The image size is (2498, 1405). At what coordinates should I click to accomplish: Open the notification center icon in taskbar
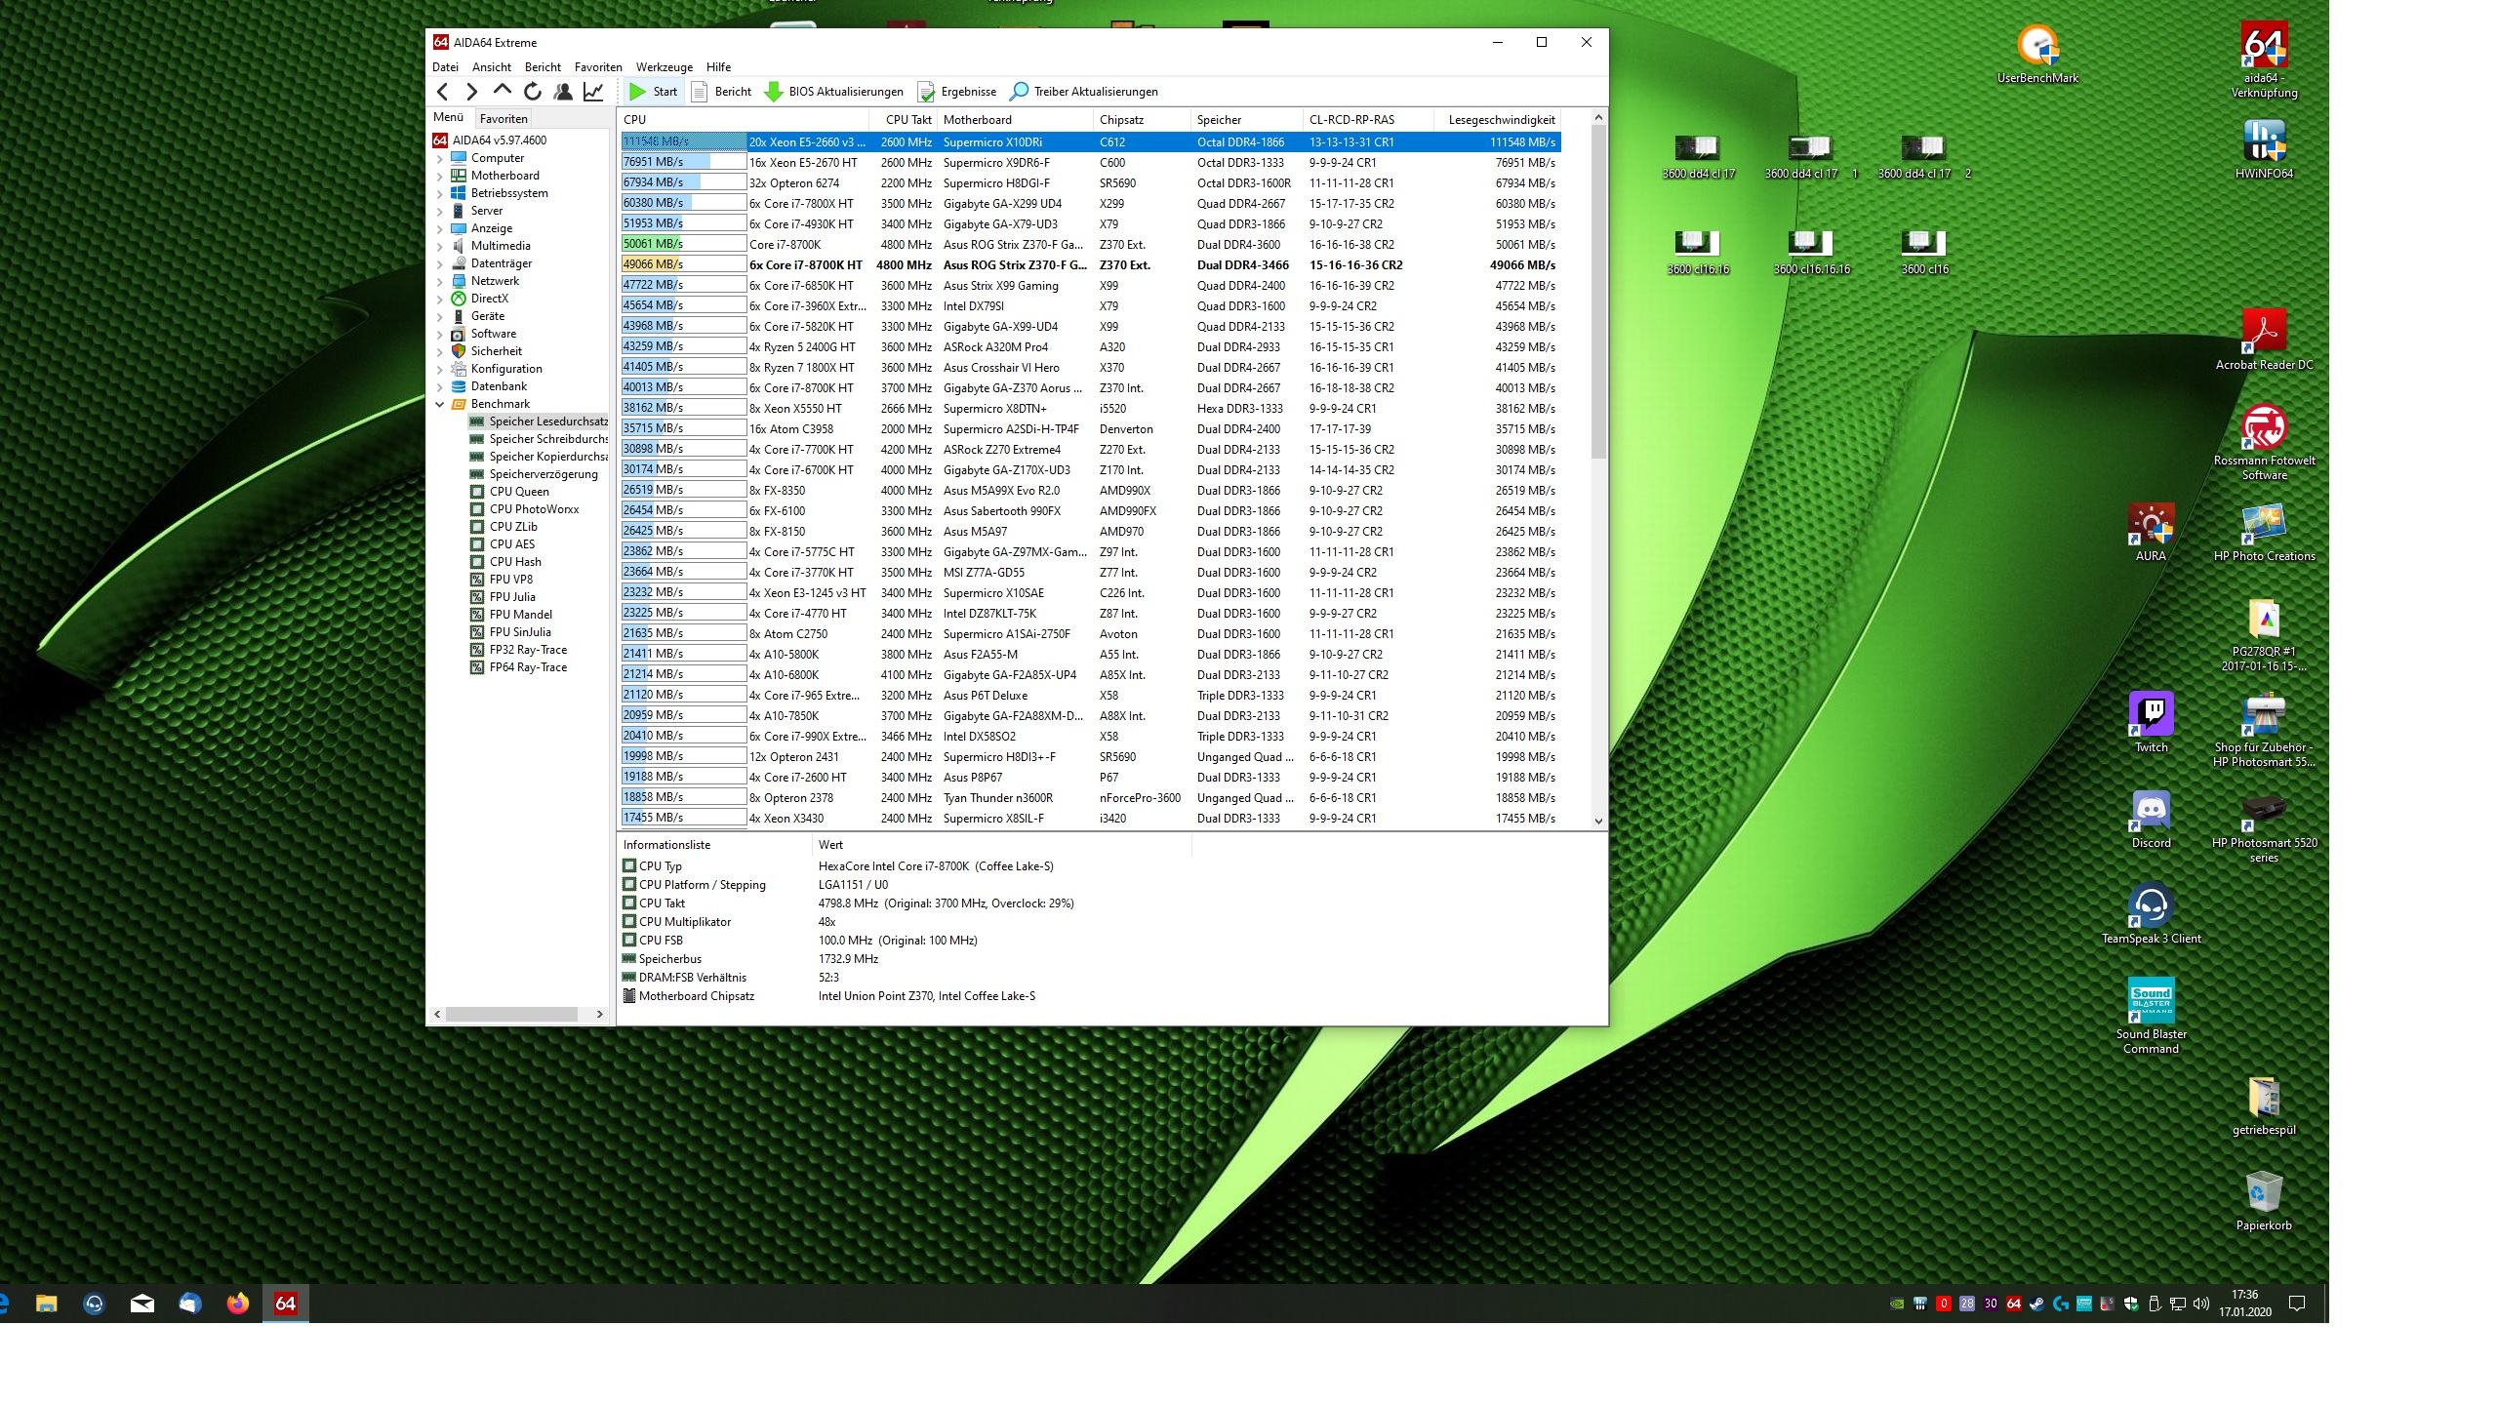point(2297,1304)
